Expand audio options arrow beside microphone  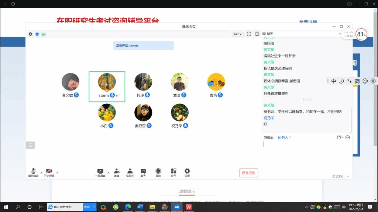click(41, 173)
